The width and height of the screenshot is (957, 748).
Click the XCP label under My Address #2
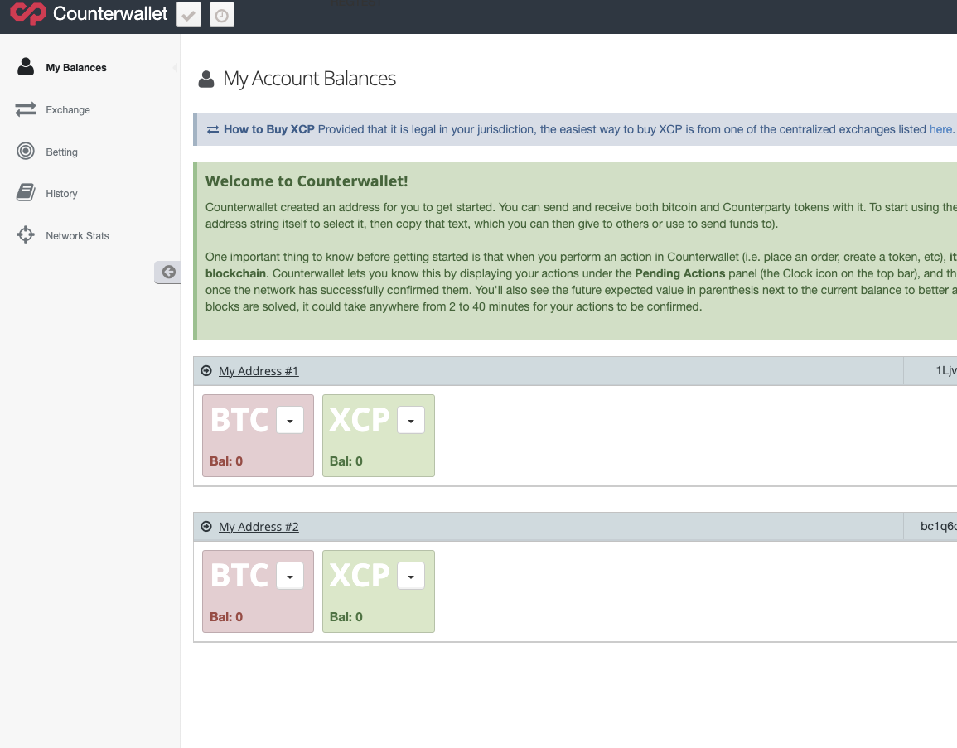click(x=360, y=576)
